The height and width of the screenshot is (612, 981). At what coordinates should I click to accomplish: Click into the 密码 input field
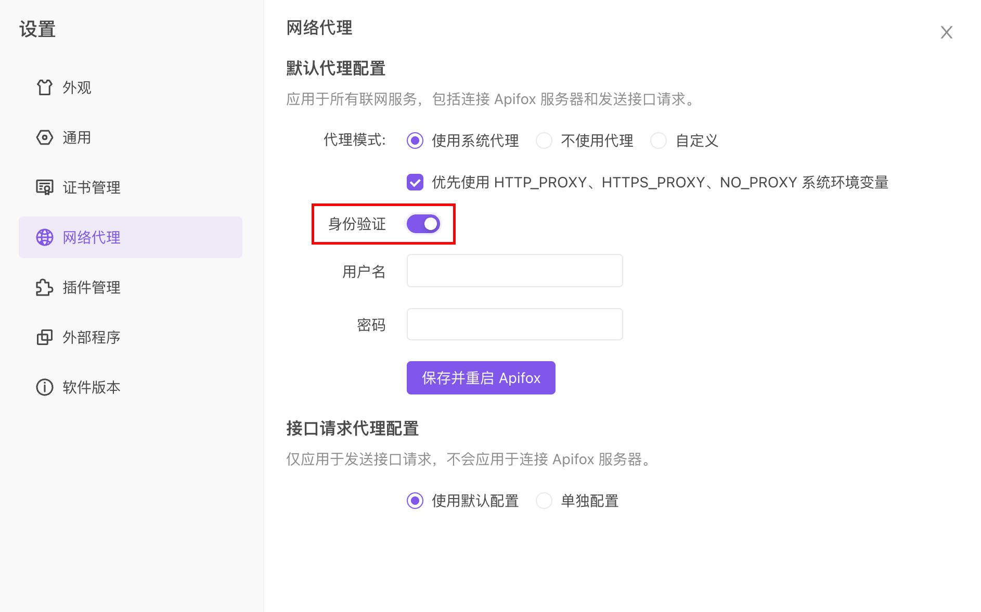coord(514,324)
